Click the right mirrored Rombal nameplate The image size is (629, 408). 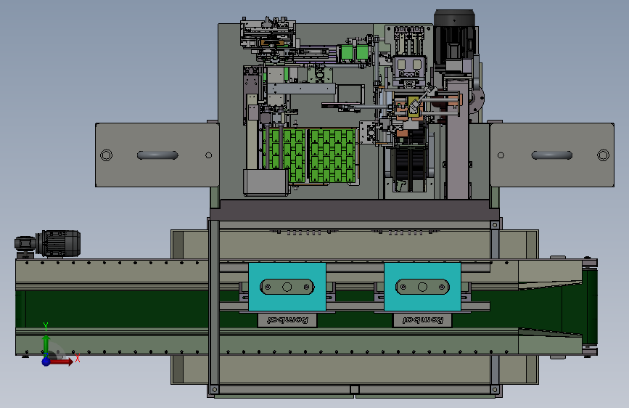[x=422, y=320]
